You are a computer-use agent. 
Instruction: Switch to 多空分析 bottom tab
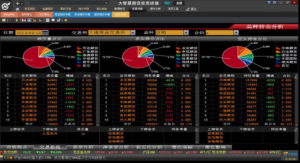point(83,147)
